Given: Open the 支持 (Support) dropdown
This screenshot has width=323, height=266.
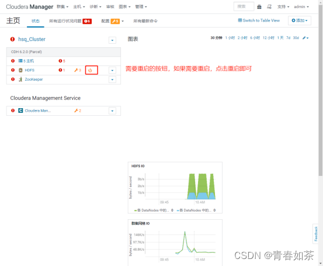Looking at the screenshot, I should (283, 7).
